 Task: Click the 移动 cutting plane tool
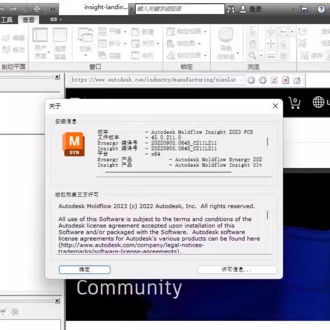(x=13, y=50)
